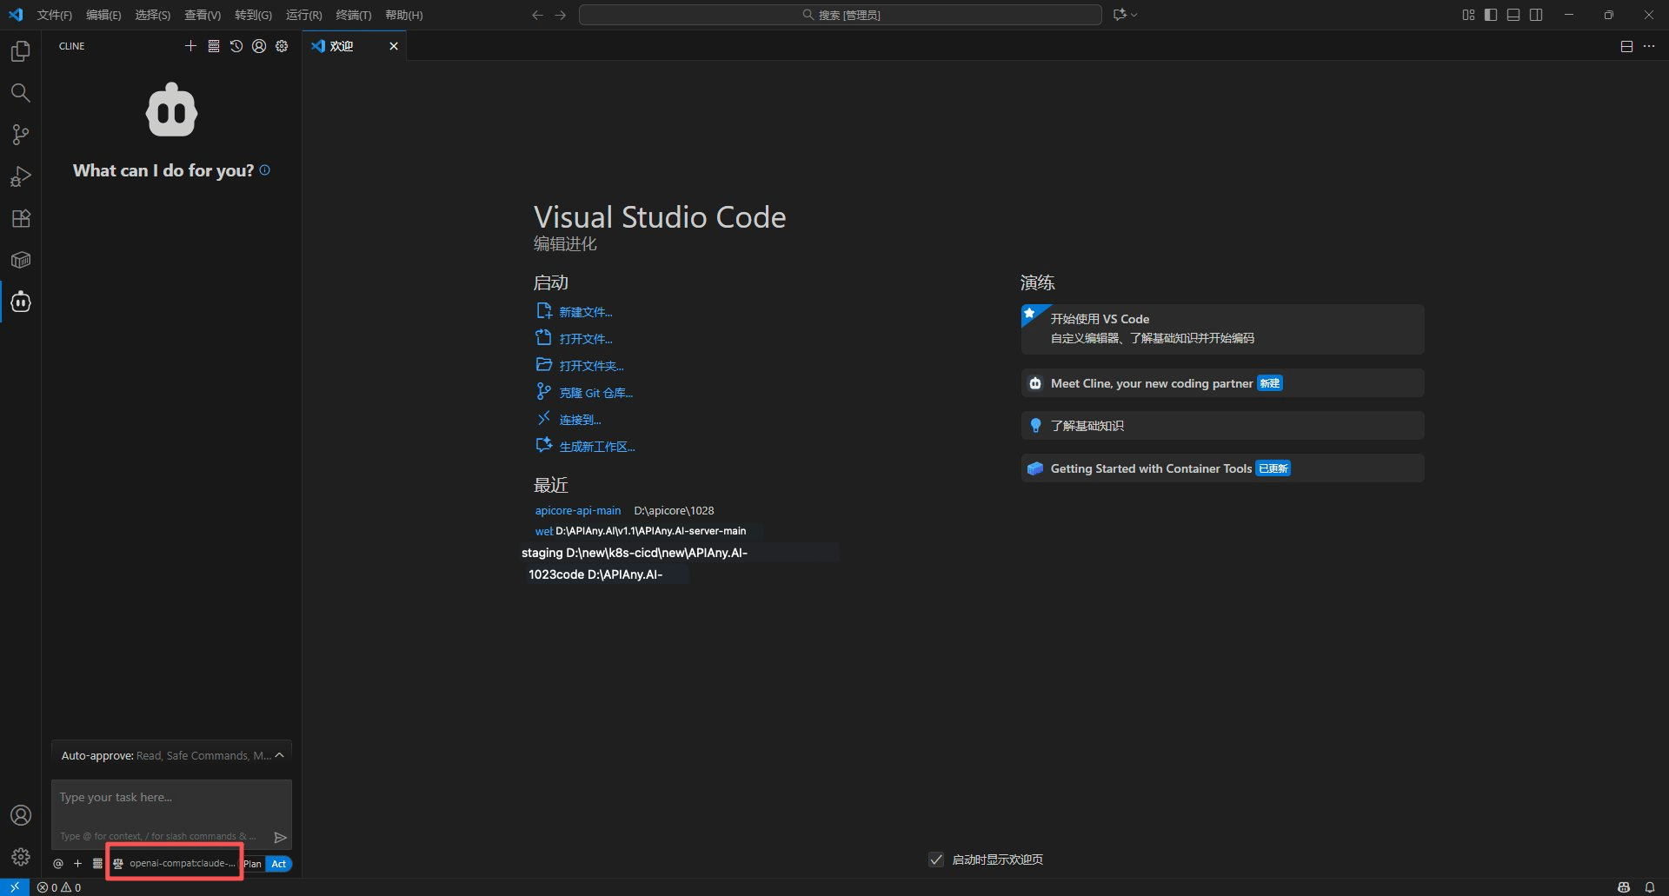Click the 克隆 Git 仓库 link
Screen dimensions: 1669x896
[x=595, y=393]
